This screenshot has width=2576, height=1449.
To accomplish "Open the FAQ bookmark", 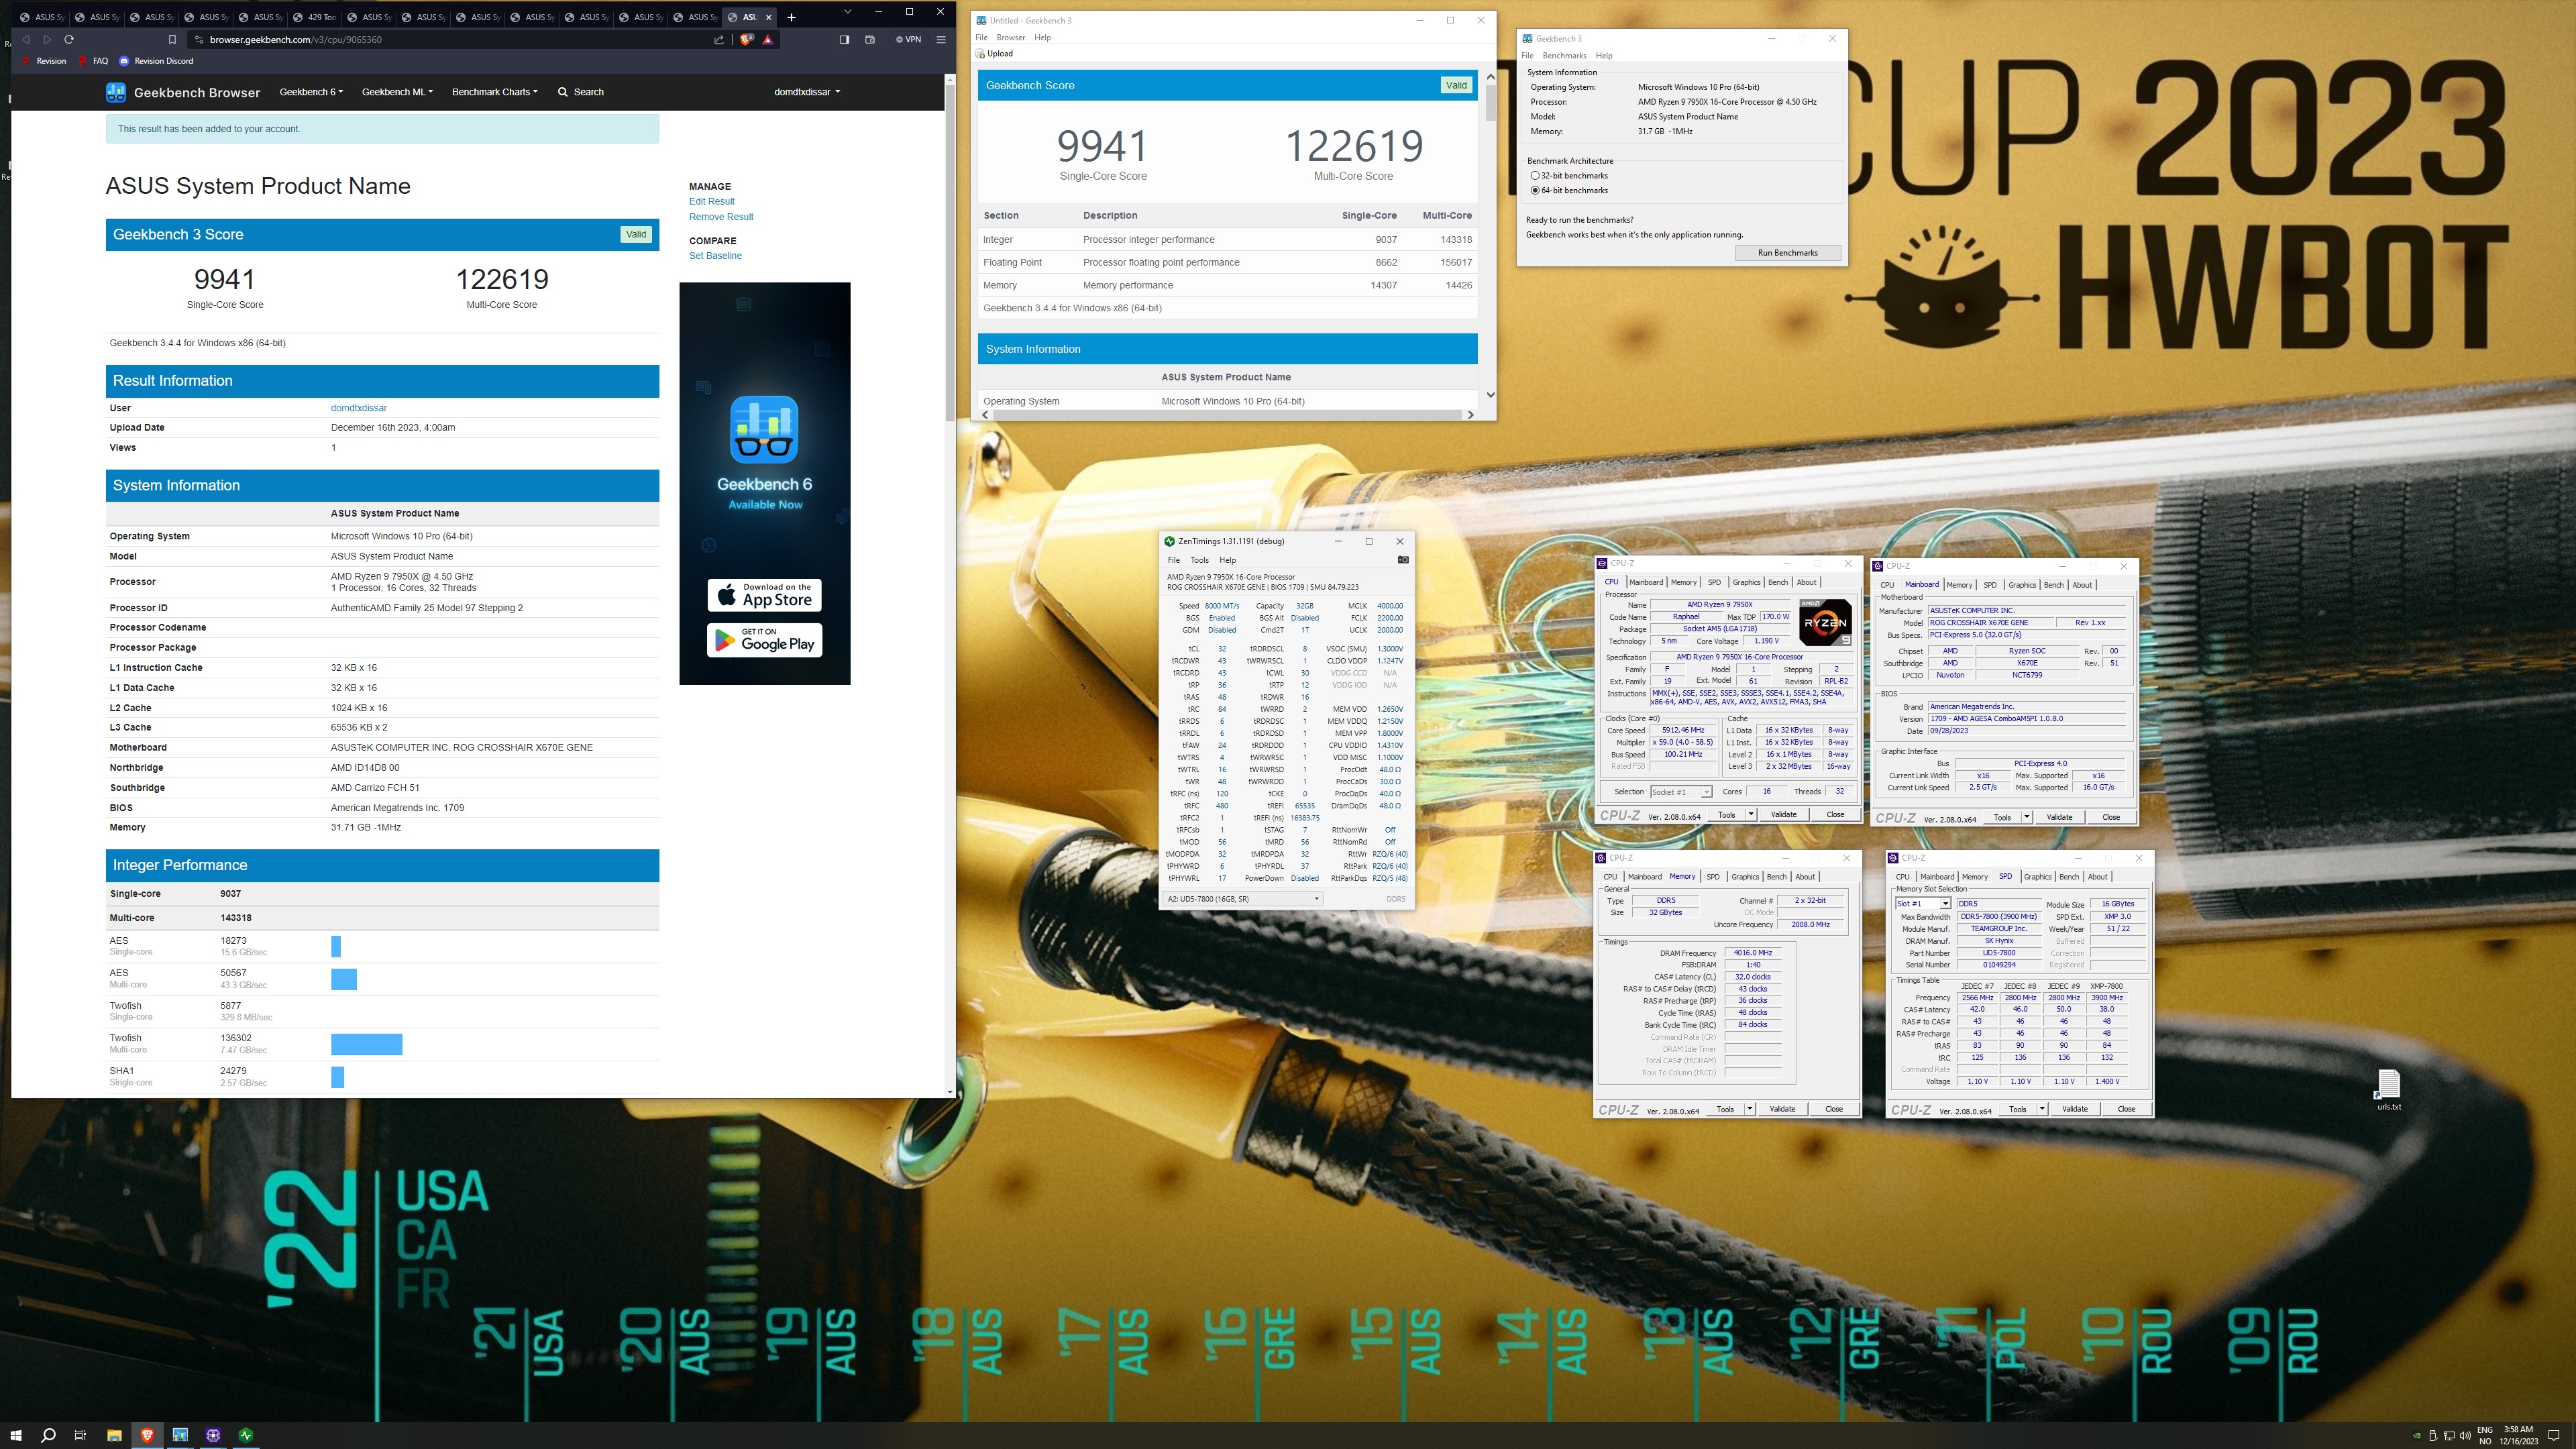I will tap(93, 61).
